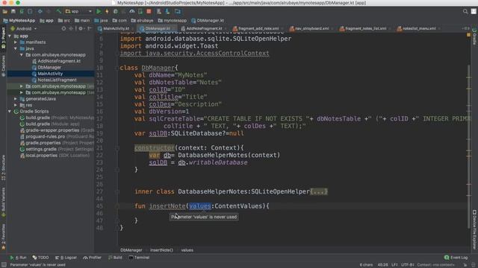Select DbManager in project tree
478x268 pixels.
tap(46, 68)
